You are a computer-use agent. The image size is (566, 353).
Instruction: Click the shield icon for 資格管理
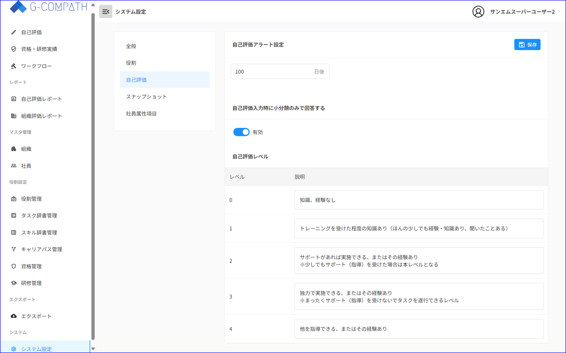pos(13,266)
